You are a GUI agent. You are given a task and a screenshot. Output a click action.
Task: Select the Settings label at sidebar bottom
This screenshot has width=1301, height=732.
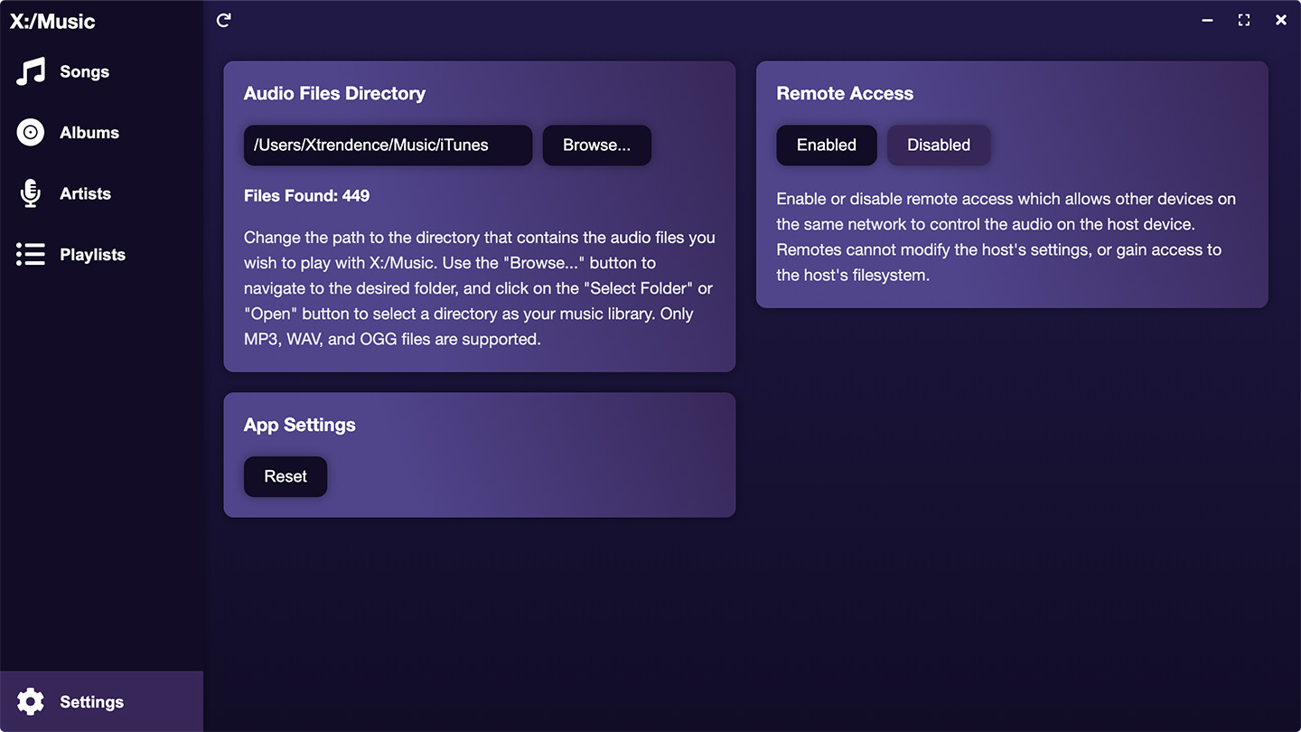91,702
